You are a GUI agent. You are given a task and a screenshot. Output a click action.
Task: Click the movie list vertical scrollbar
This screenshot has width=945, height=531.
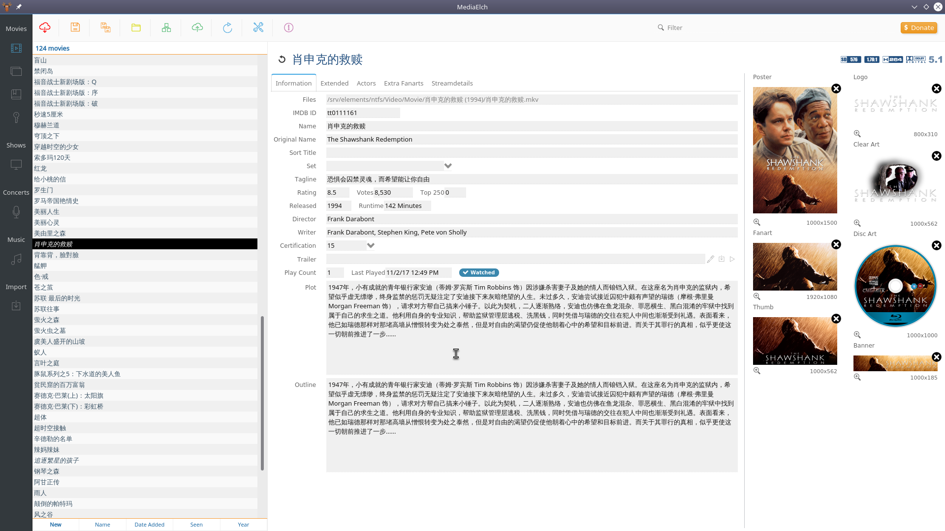tap(262, 393)
